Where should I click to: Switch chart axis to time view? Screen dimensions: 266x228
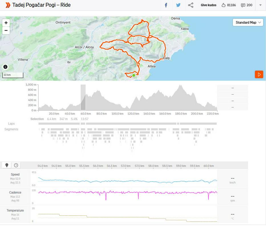tap(16, 165)
